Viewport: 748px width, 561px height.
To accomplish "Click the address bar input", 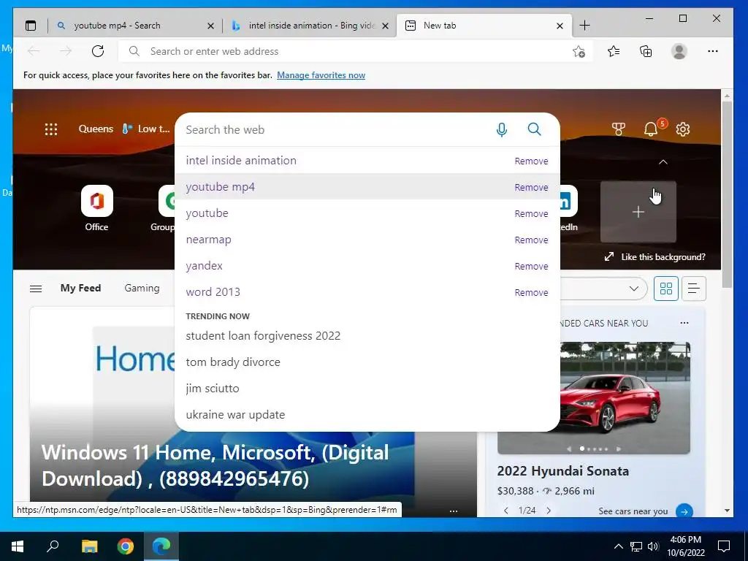I will tap(356, 52).
